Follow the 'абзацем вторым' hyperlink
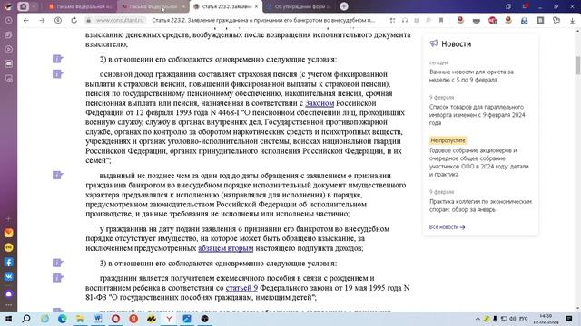 pyautogui.click(x=226, y=248)
